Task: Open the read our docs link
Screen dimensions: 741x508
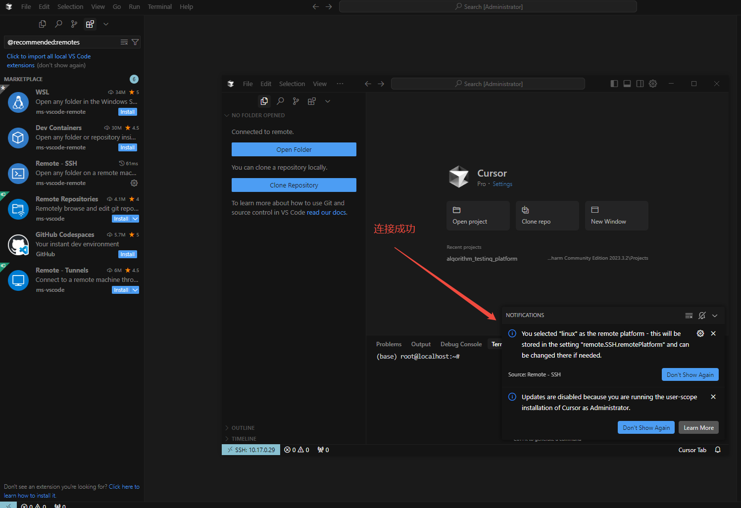Action: click(x=326, y=212)
